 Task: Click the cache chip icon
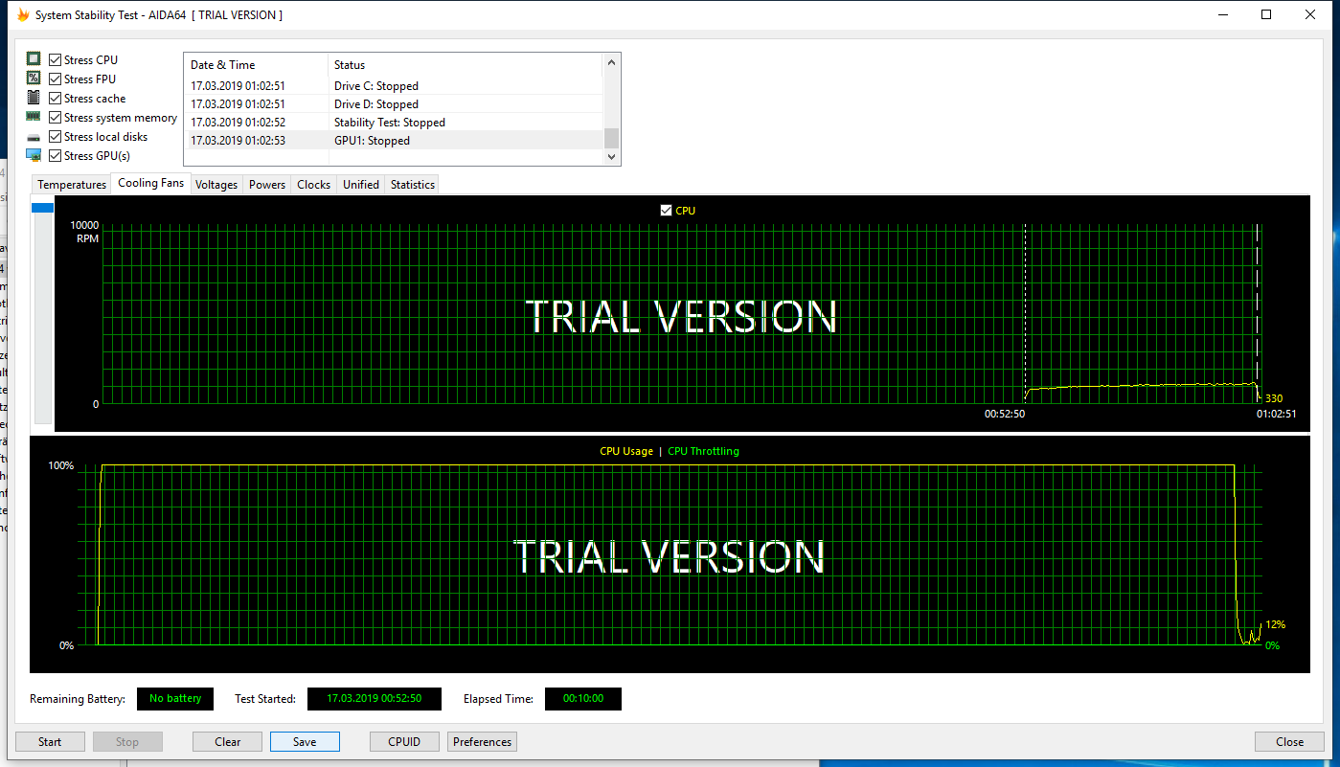point(34,98)
